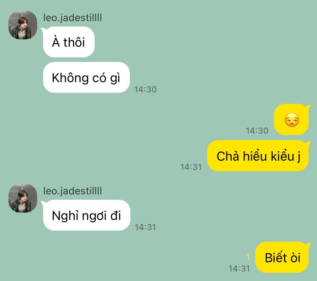Screen dimensions: 317x281
Task: Click the tail of the 'Biết òi' bubble
Action: pos(308,245)
